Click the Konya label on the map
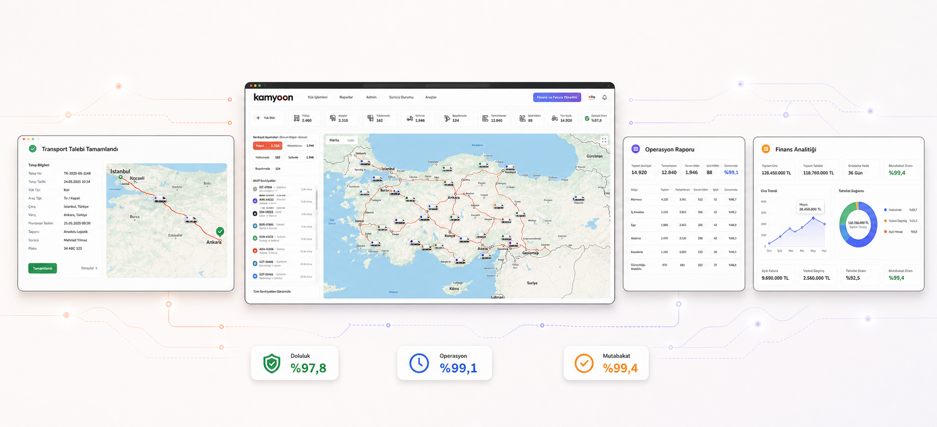This screenshot has height=427, width=937. 450,235
